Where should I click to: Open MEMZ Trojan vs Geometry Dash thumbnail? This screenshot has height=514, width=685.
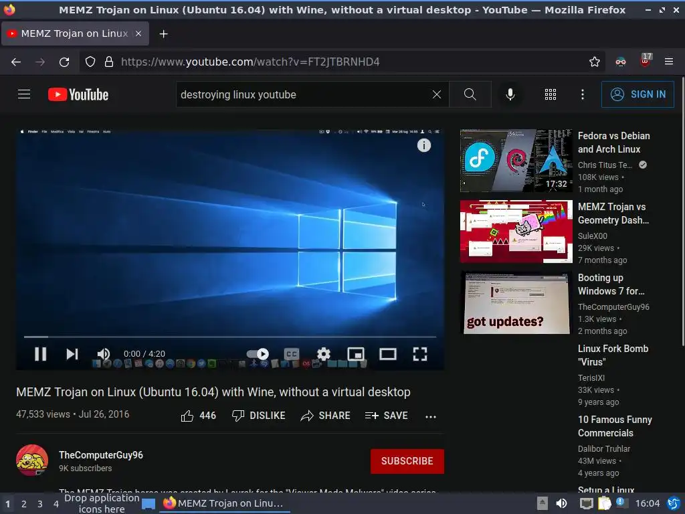coord(516,231)
